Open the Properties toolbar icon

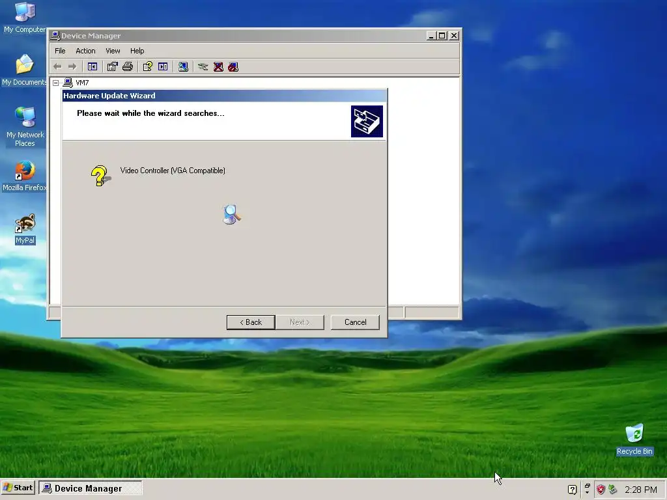point(112,67)
